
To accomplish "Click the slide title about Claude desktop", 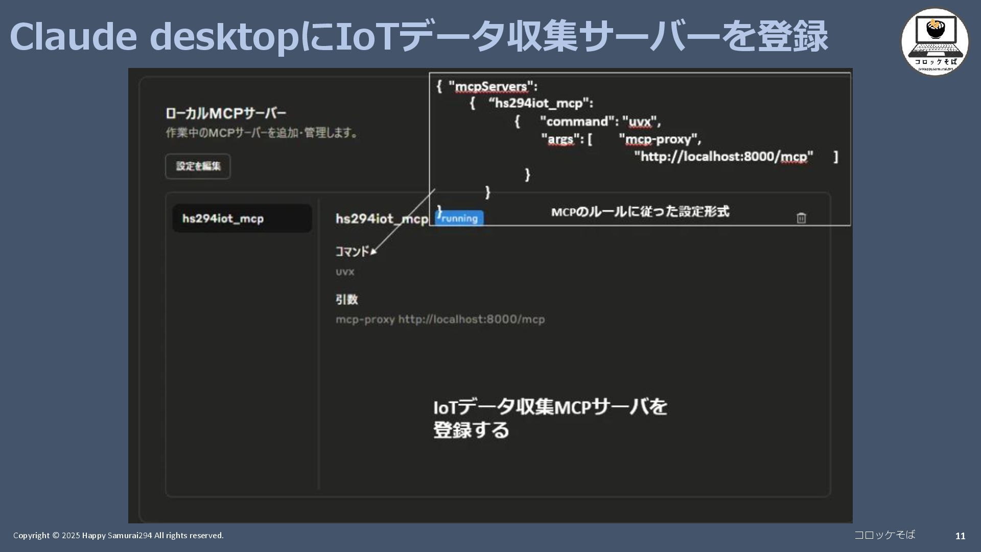I will click(418, 36).
